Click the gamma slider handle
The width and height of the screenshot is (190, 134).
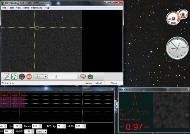(56, 76)
